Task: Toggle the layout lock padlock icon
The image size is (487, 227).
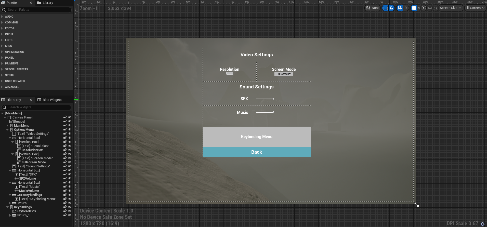Action: (x=391, y=8)
